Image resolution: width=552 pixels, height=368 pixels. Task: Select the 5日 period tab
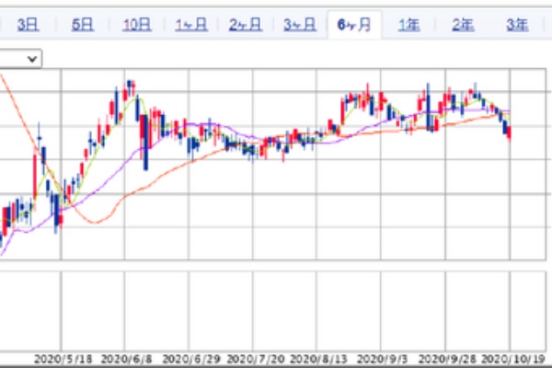coord(82,26)
